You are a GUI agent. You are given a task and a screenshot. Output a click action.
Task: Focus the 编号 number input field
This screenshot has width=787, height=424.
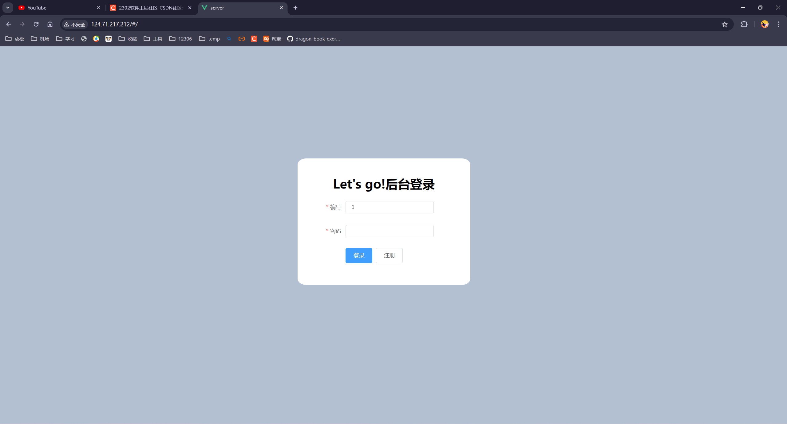[x=389, y=207]
